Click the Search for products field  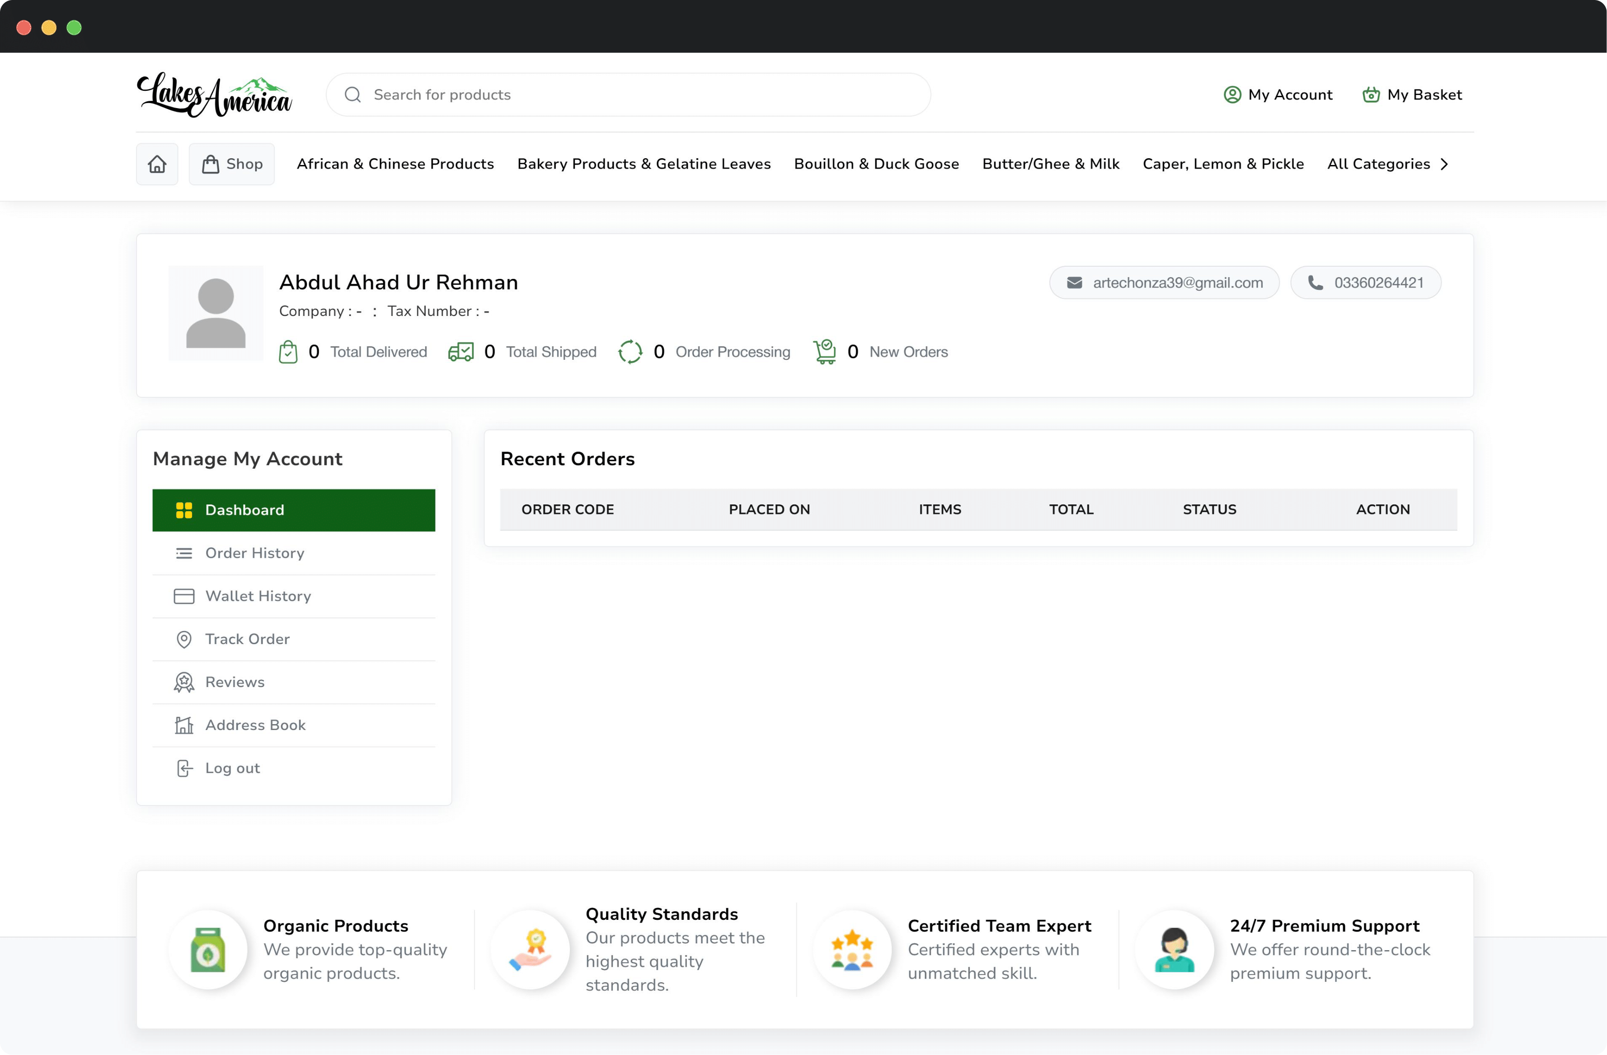pos(628,94)
